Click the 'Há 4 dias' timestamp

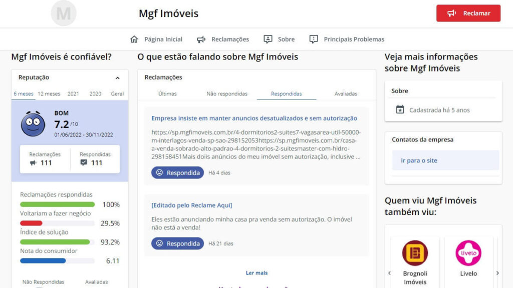click(x=219, y=172)
